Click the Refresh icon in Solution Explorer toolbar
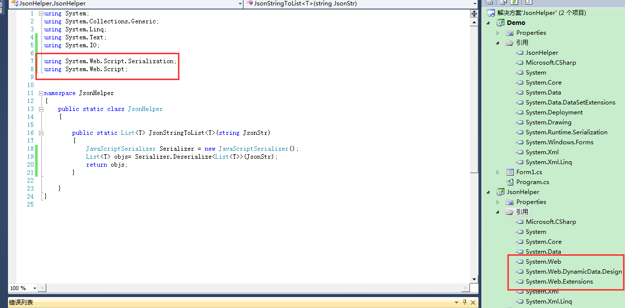Viewport: 625px width, 308px height. [515, 2]
